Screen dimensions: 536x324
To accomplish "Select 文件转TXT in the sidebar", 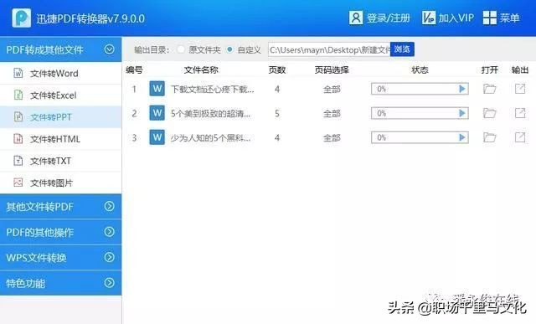I will [x=60, y=161].
